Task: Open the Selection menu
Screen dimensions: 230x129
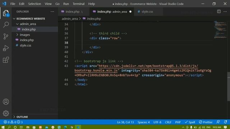Action: click(x=34, y=4)
